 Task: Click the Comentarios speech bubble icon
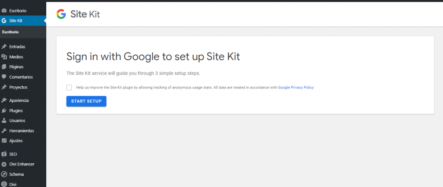click(x=4, y=77)
